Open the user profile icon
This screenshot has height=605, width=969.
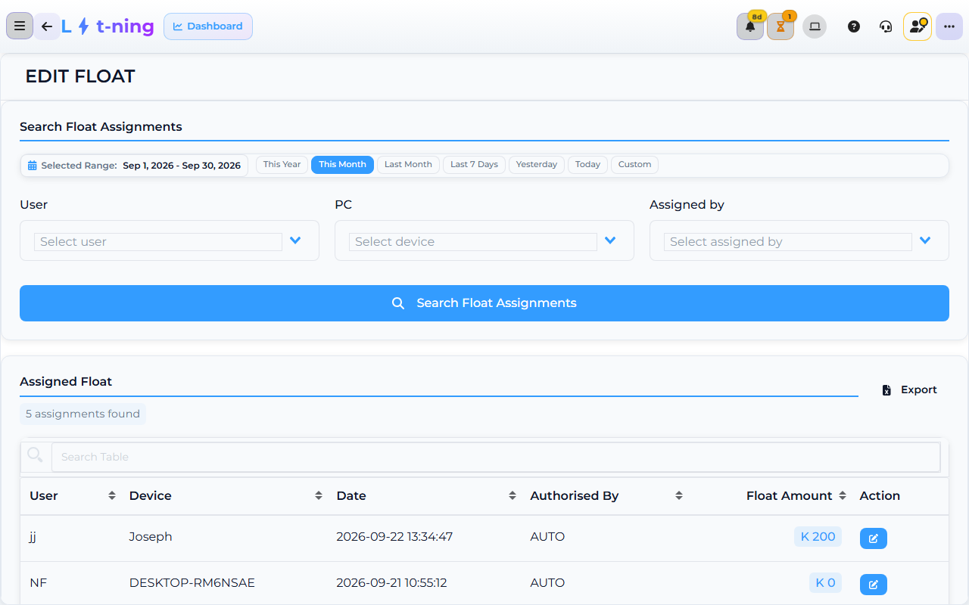pos(918,26)
